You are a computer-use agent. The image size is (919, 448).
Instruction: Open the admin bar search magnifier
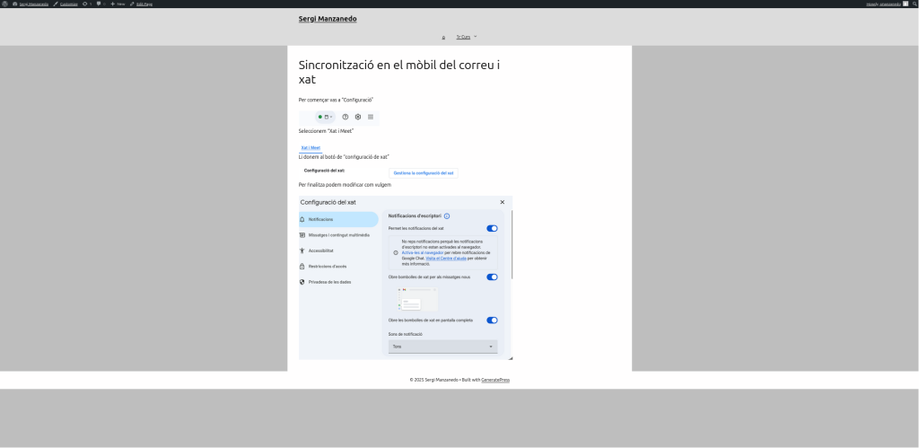914,4
